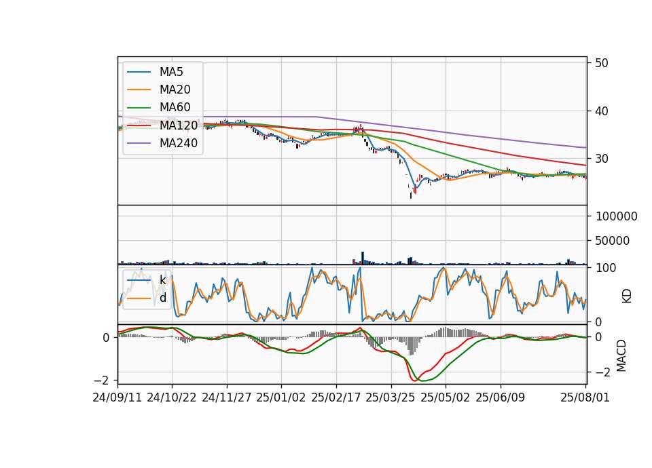Click the deepest MACD histogram bar in April

click(412, 345)
